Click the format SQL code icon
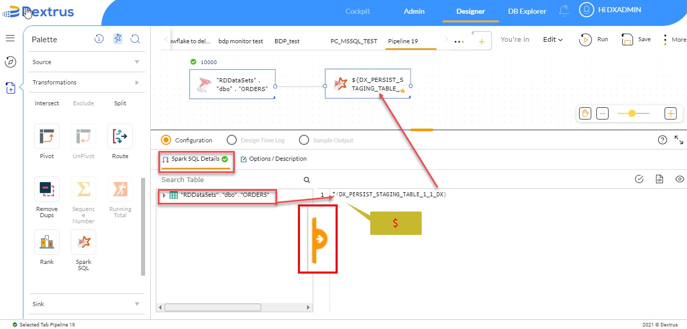 pos(659,179)
